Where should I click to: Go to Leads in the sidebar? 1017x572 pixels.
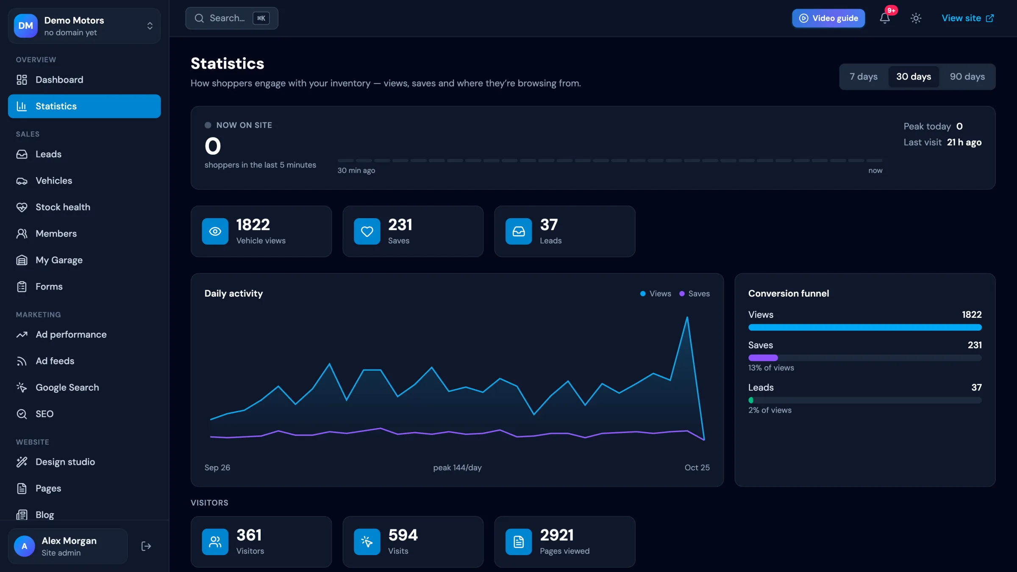pyautogui.click(x=84, y=154)
